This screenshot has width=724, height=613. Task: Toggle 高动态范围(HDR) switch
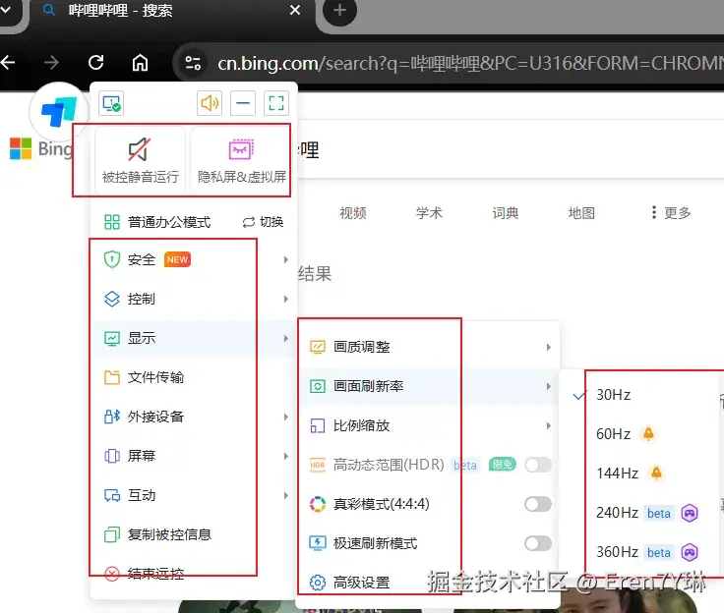pyautogui.click(x=538, y=465)
